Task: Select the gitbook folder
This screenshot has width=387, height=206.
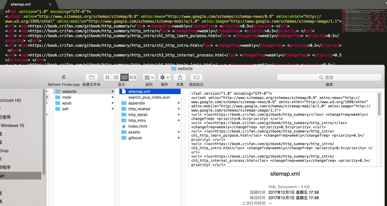Action: (x=150, y=138)
